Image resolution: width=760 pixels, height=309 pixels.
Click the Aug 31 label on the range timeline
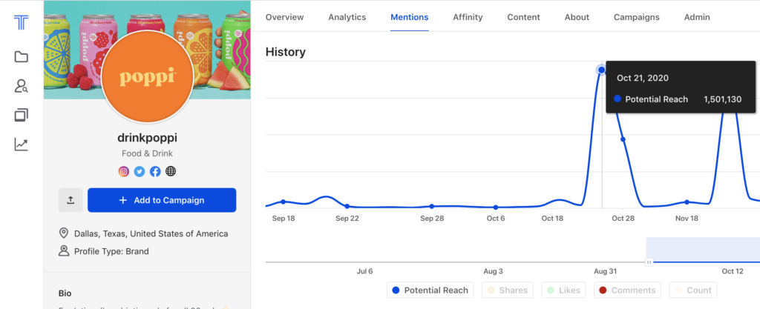point(605,271)
